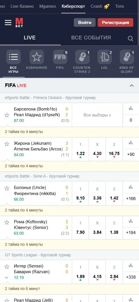Select the FIFA game filter icon
The image size is (139, 302).
[x=60, y=57]
